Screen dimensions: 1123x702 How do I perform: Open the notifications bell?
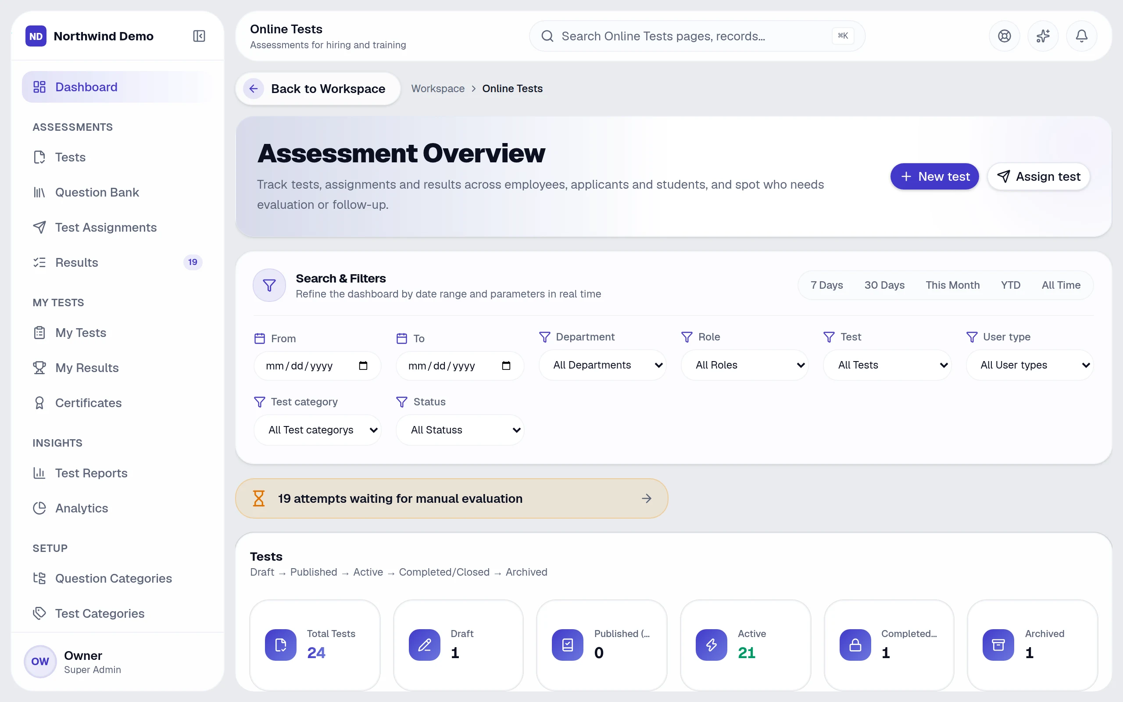click(x=1082, y=36)
